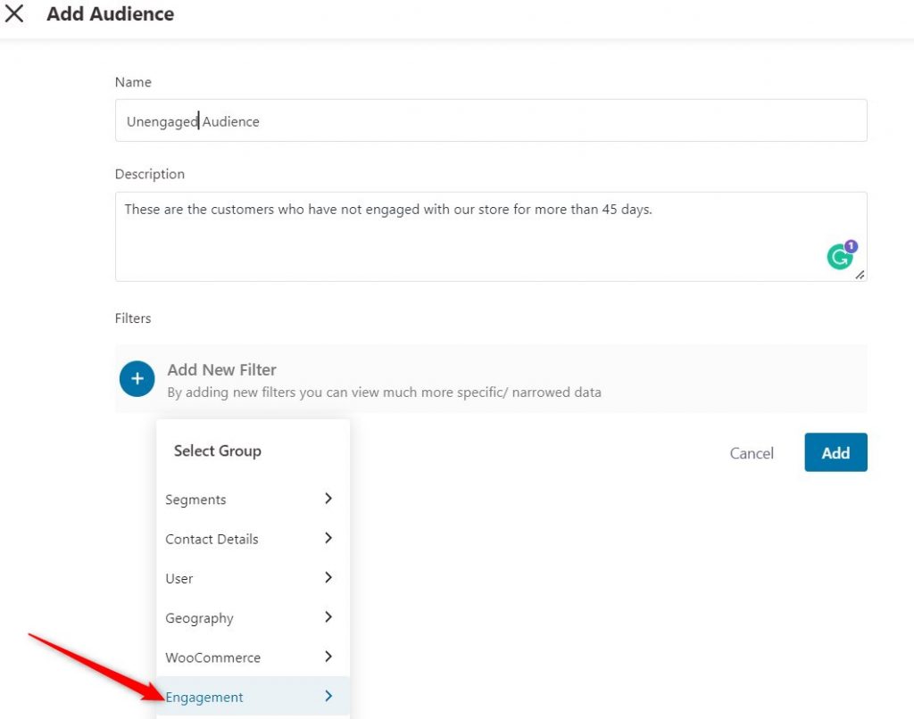Focus the Name input field
The height and width of the screenshot is (719, 914).
point(491,120)
